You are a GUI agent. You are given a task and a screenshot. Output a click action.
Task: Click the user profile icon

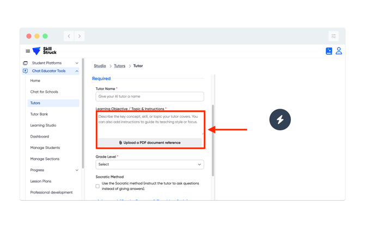(339, 51)
